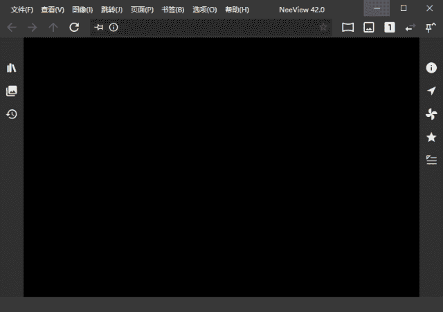Open the navigator panel arrow icon
The image size is (443, 312).
pyautogui.click(x=431, y=91)
